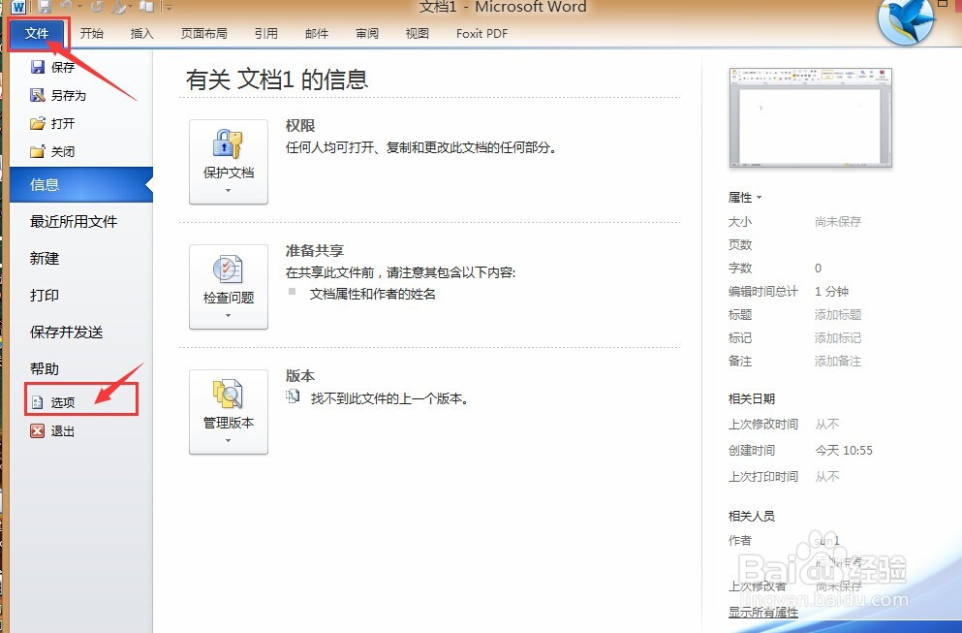962x633 pixels.
Task: Click 添加标记 to add tags
Action: (x=837, y=337)
